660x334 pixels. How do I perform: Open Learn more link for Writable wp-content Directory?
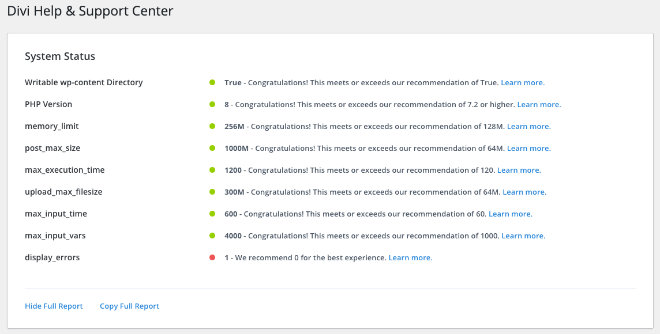(522, 83)
